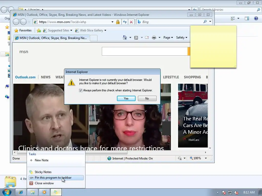Click the Refresh icon next to address bar

[125, 22]
